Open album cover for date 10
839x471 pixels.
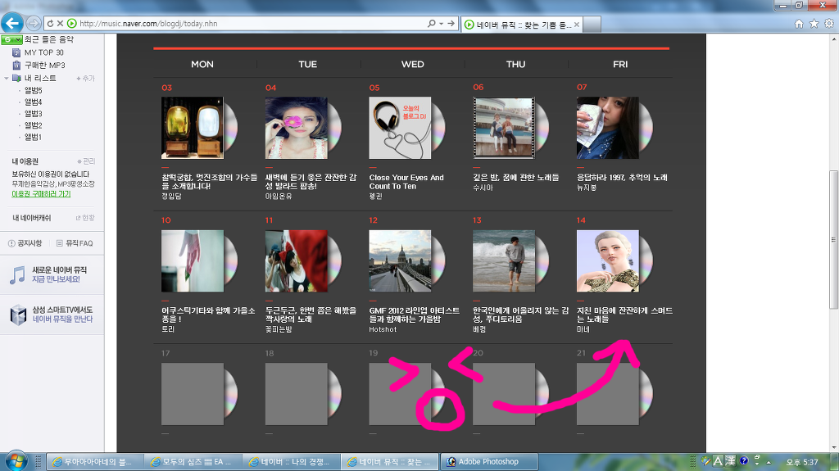point(193,261)
